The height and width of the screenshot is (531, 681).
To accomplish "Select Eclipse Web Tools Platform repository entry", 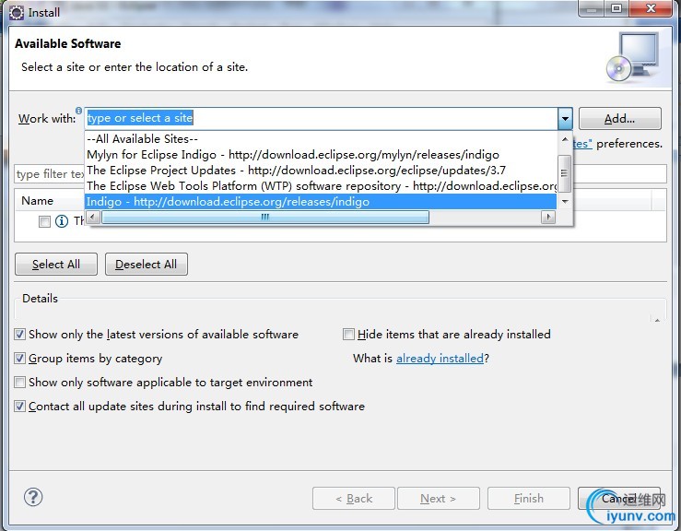I will (x=321, y=186).
